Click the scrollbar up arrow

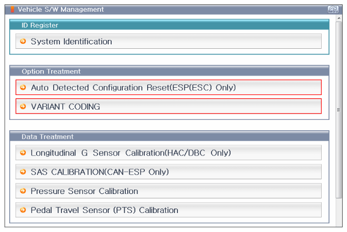[339, 18]
